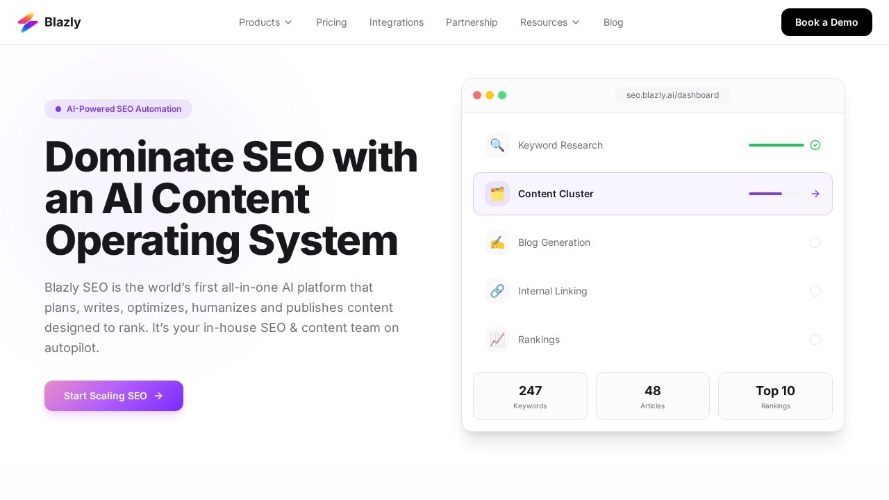889x500 pixels.
Task: Click the chain link icon beside Internal Linking
Action: point(497,291)
